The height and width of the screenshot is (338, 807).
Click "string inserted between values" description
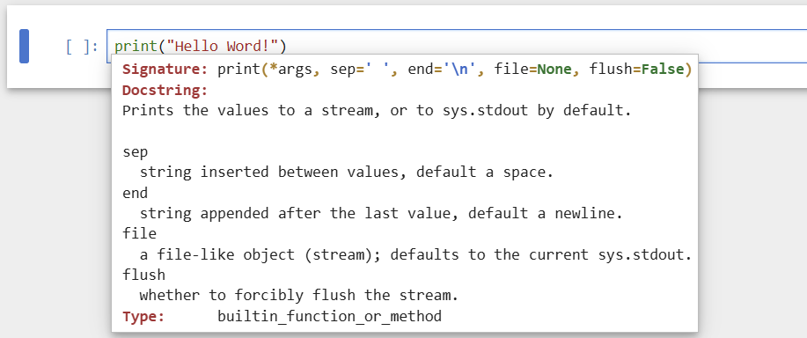pyautogui.click(x=347, y=173)
